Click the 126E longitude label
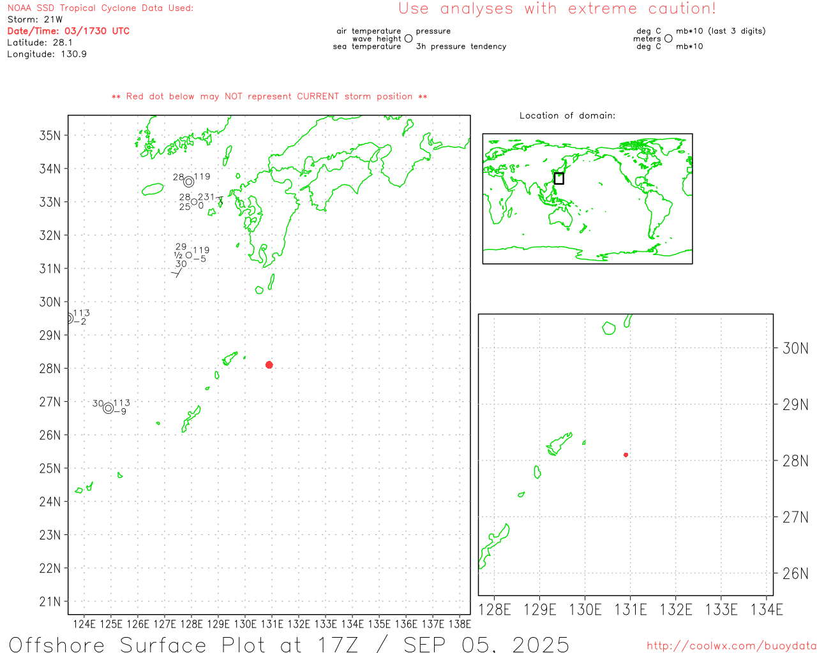The height and width of the screenshot is (653, 817). pos(138,624)
